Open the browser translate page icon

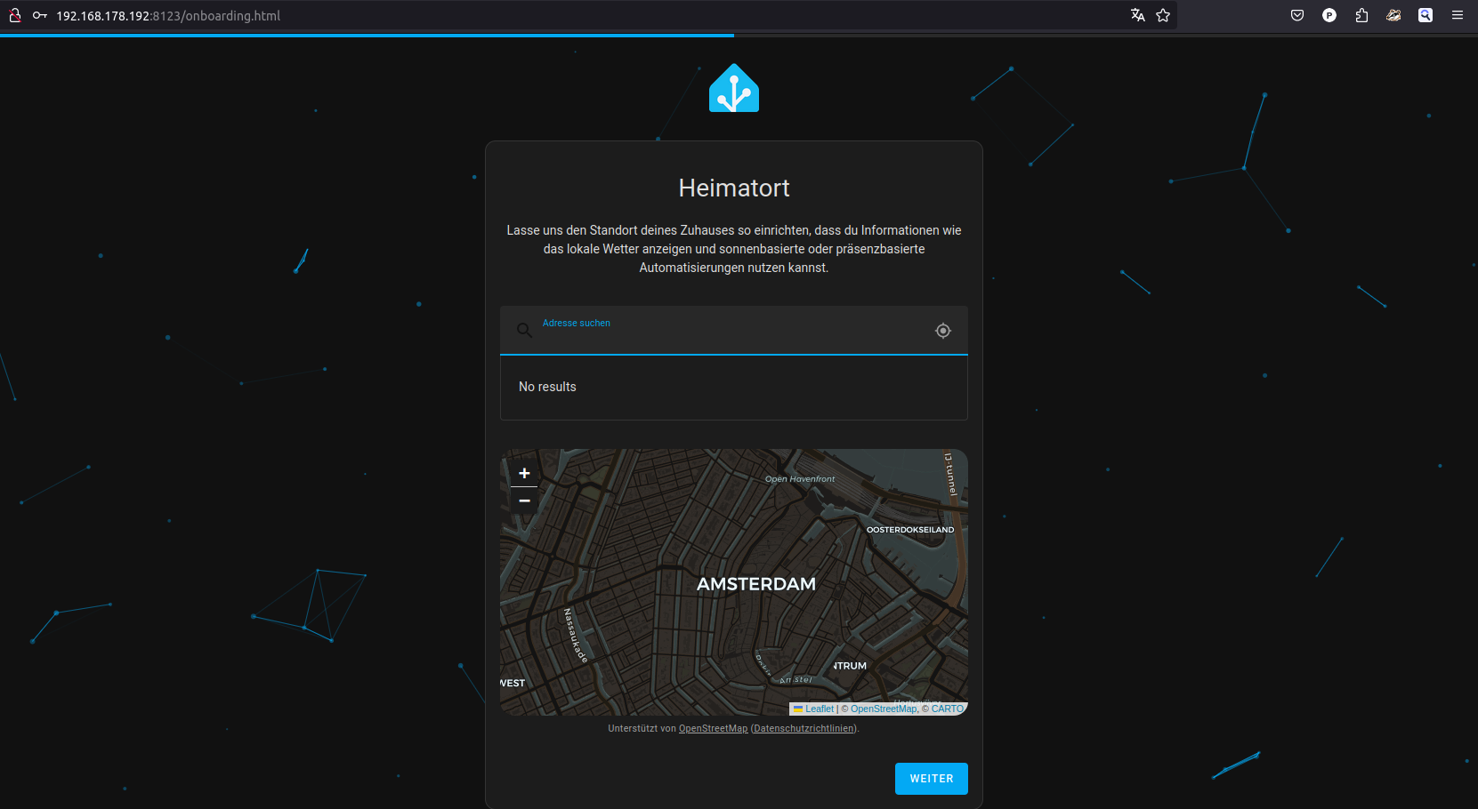click(1137, 15)
